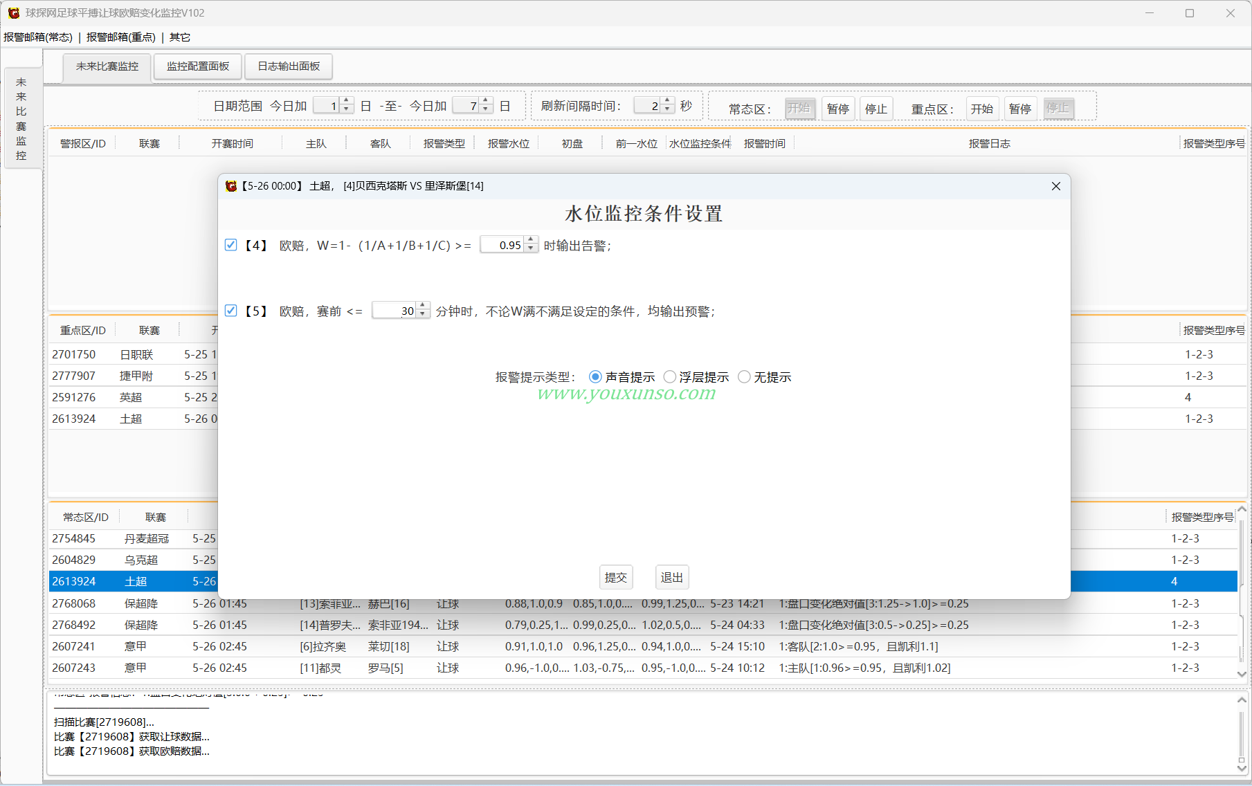Click 提交 button to submit settings
Image resolution: width=1252 pixels, height=786 pixels.
615,577
